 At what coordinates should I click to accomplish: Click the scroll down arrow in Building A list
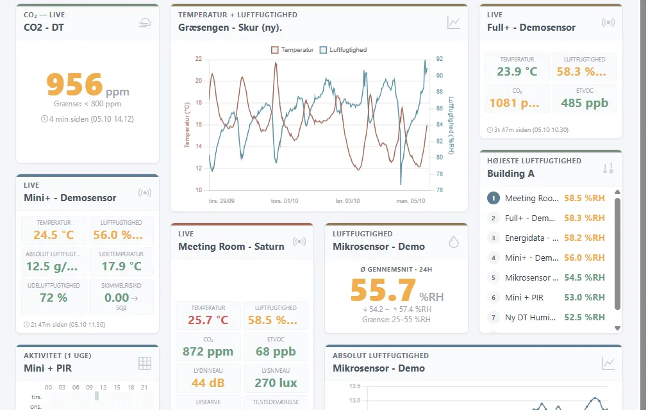coord(617,328)
